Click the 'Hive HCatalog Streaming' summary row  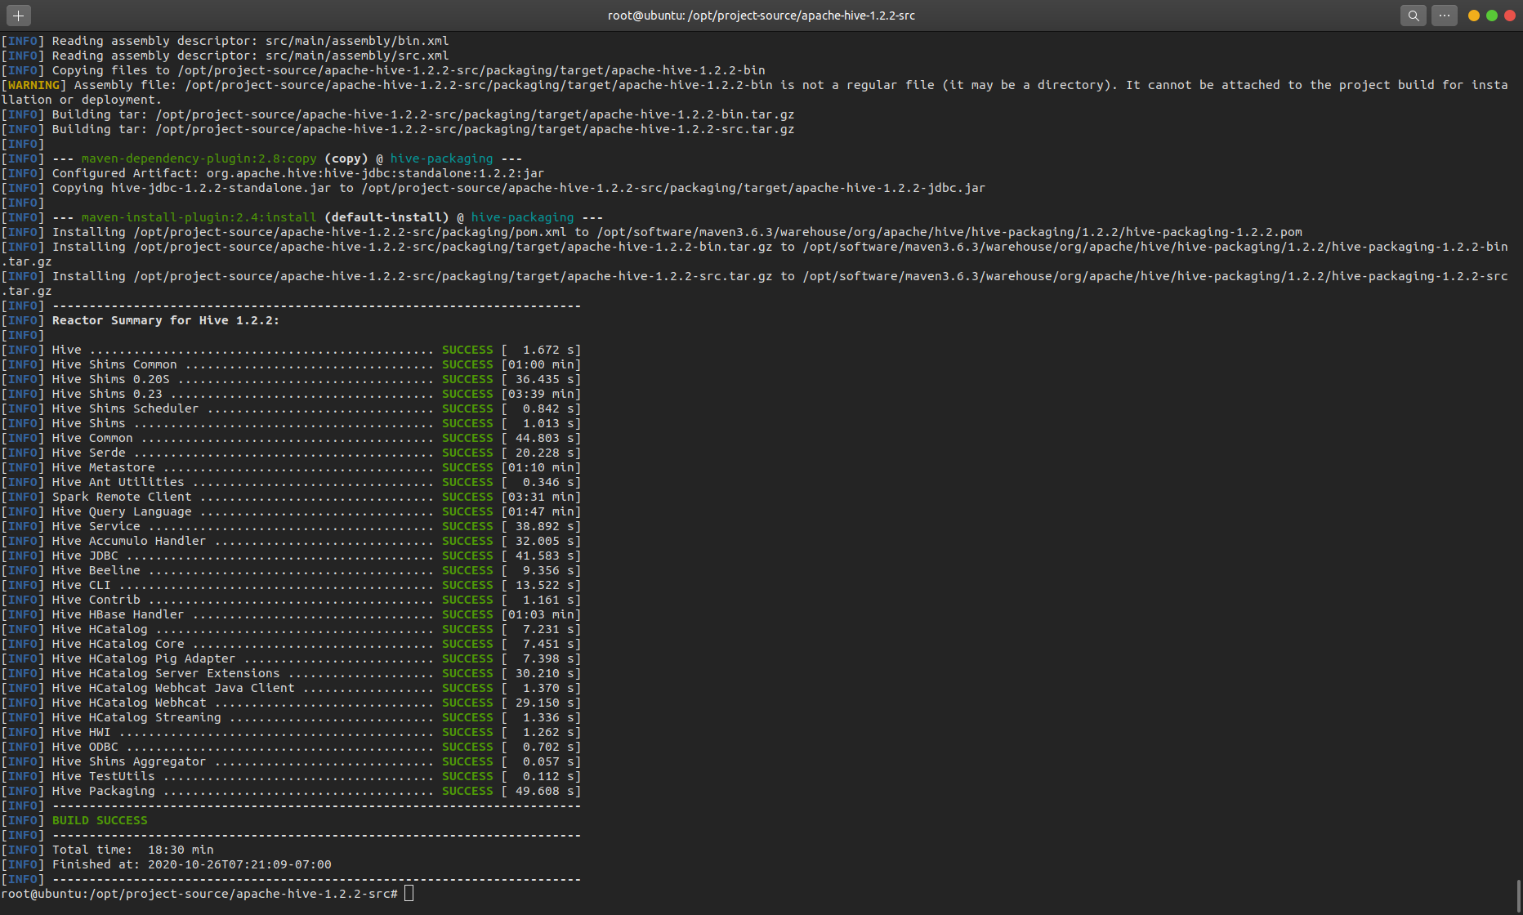pos(292,717)
